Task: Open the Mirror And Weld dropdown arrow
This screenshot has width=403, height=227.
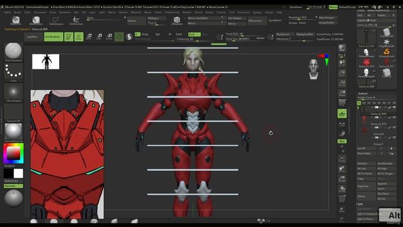Action: [222, 18]
